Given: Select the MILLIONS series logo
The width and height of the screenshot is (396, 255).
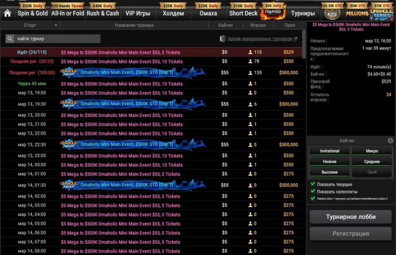Looking at the screenshot, I should coord(357,12).
